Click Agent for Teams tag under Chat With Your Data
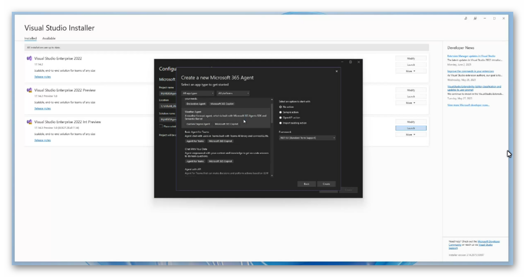The width and height of the screenshot is (525, 277). pyautogui.click(x=195, y=161)
